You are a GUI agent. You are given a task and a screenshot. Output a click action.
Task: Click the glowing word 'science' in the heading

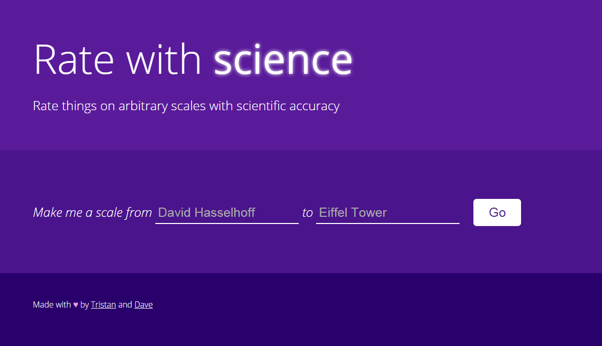click(283, 59)
